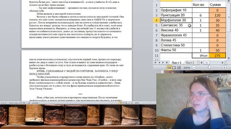This screenshot has height=129, width=231.
Task: Select the Морфология 30 cell
Action: 176,20
